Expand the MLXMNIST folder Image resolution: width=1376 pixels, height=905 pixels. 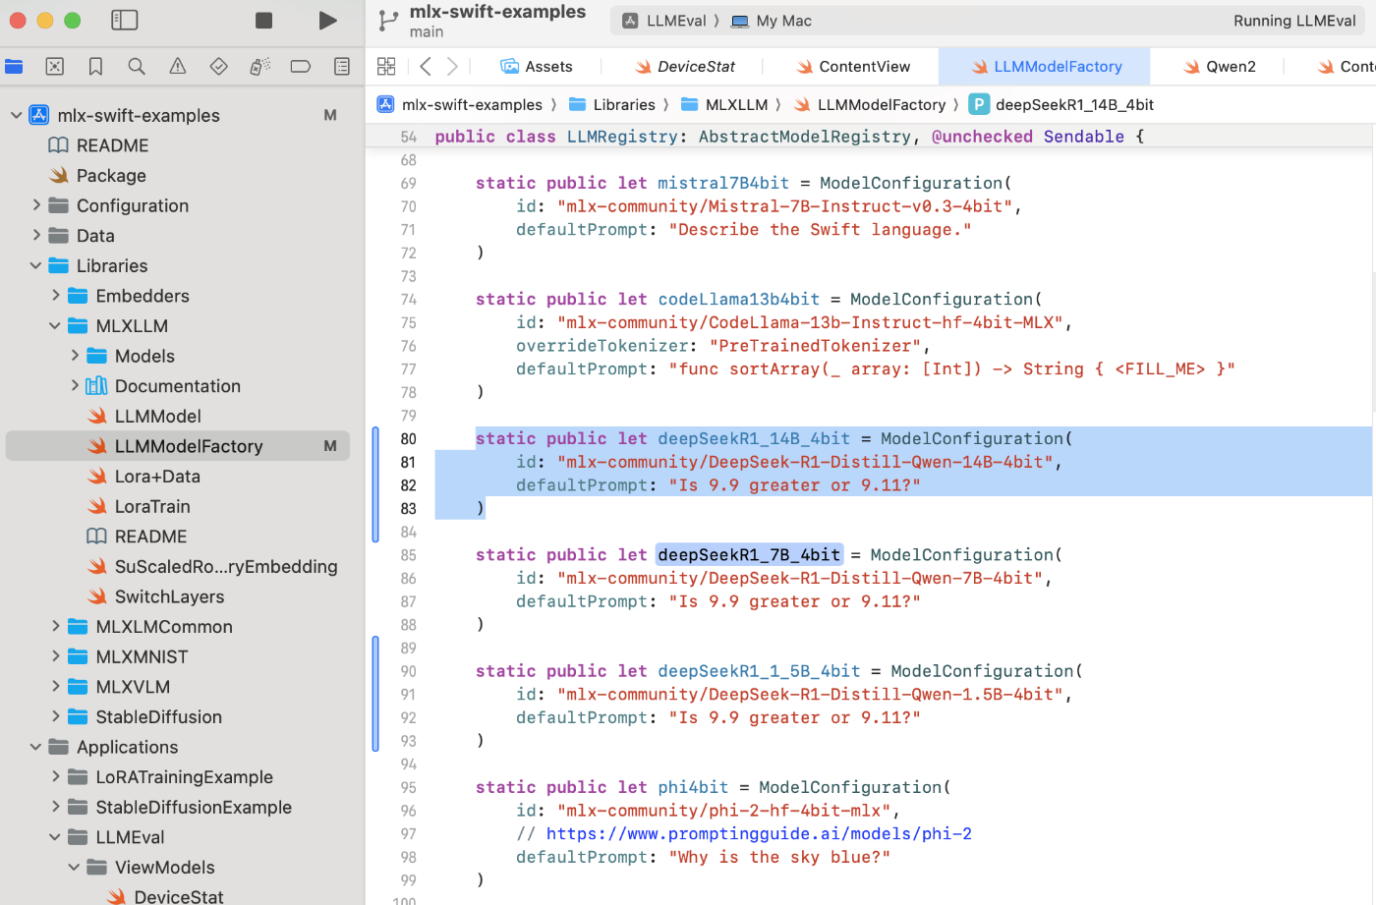55,656
